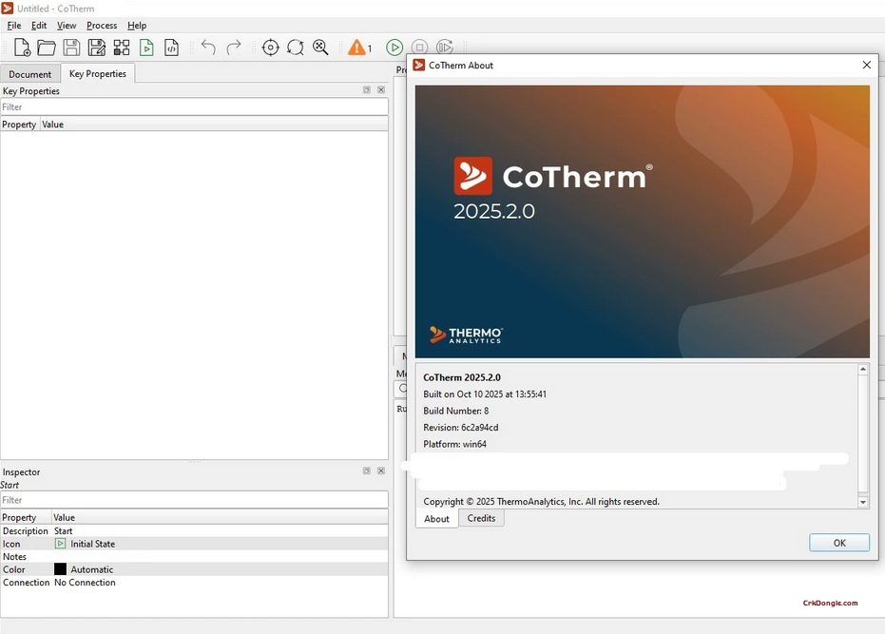Switch to Credits tab in About dialog
Viewport: 885px width, 634px height.
coord(481,518)
